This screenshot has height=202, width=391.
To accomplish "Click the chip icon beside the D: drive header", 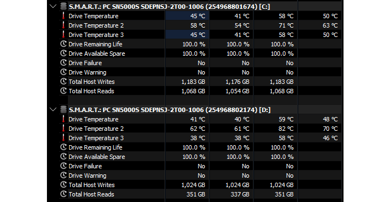I will [x=64, y=110].
